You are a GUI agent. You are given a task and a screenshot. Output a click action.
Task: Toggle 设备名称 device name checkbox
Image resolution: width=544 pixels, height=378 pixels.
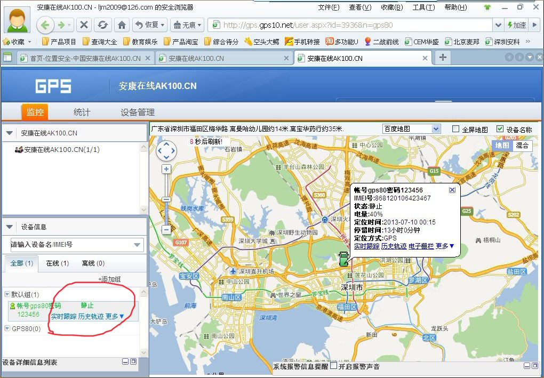pyautogui.click(x=500, y=128)
